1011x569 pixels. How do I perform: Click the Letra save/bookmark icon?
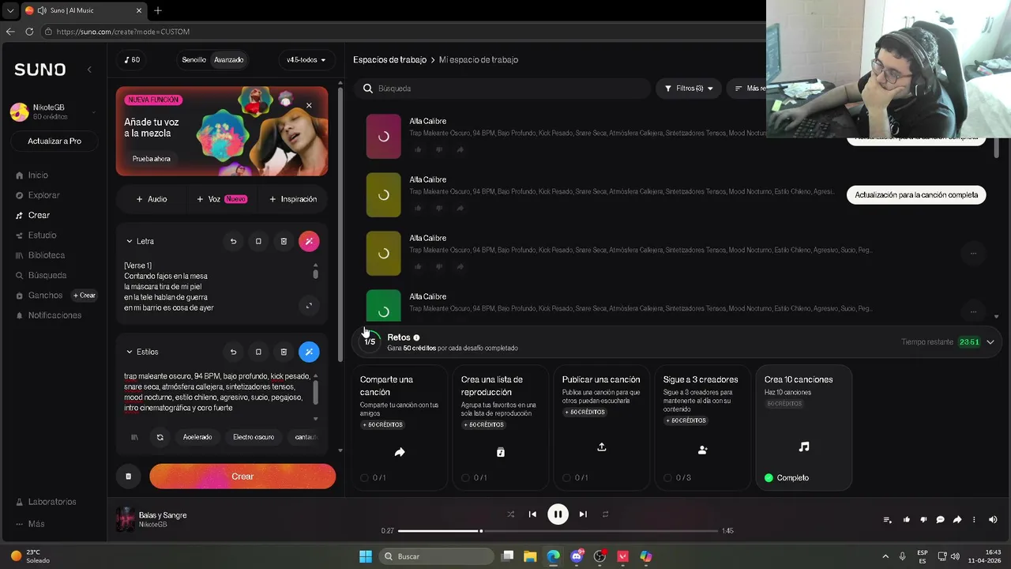258,241
